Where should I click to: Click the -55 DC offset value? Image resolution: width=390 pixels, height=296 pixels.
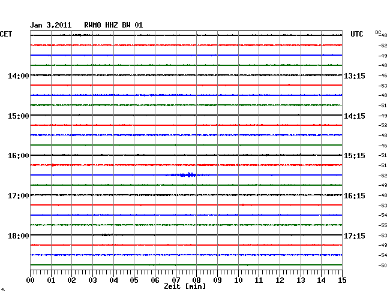(x=383, y=225)
